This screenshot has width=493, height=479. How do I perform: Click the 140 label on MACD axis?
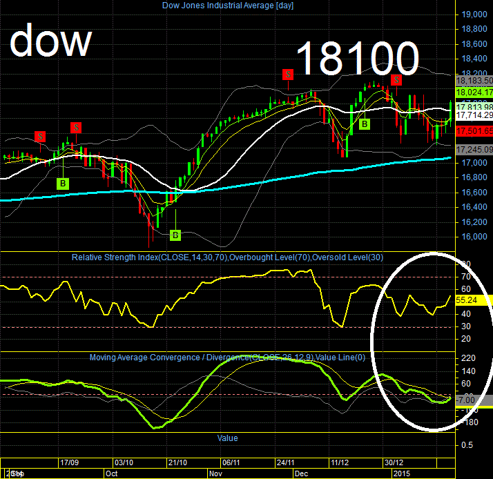pos(468,371)
